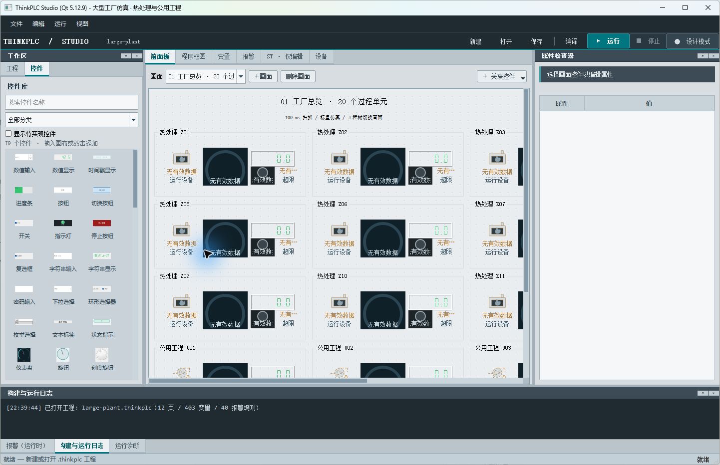The image size is (720, 465).
Task: Select the 枚举选择 widget
Action: point(24,328)
